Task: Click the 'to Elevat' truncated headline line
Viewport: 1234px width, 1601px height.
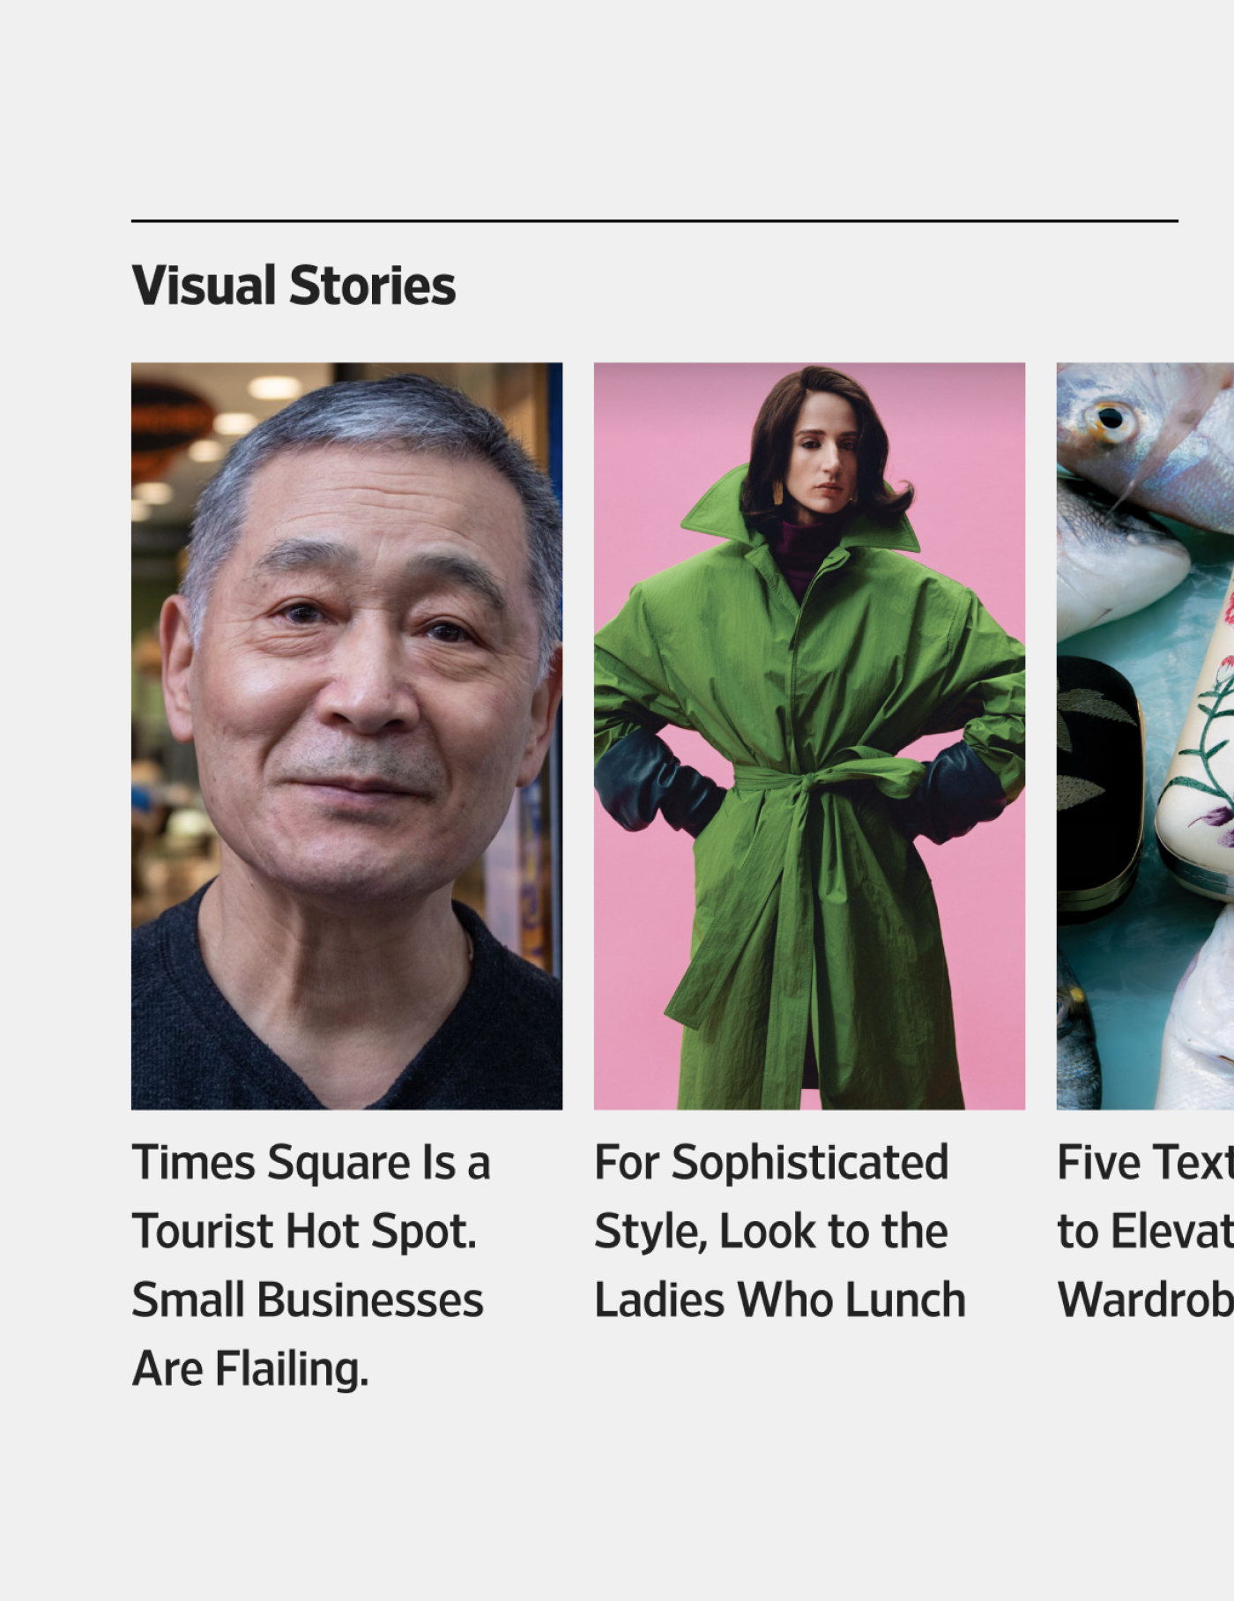Action: pyautogui.click(x=1145, y=1231)
